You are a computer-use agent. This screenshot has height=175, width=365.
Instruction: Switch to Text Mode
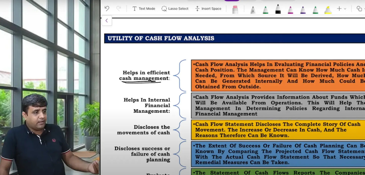click(x=144, y=9)
